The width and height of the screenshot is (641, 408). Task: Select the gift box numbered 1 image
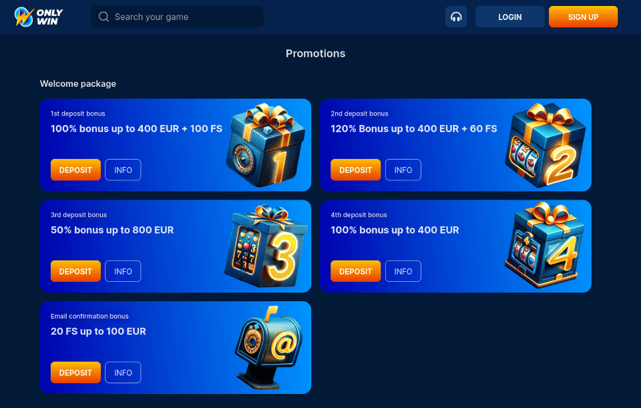coord(266,145)
